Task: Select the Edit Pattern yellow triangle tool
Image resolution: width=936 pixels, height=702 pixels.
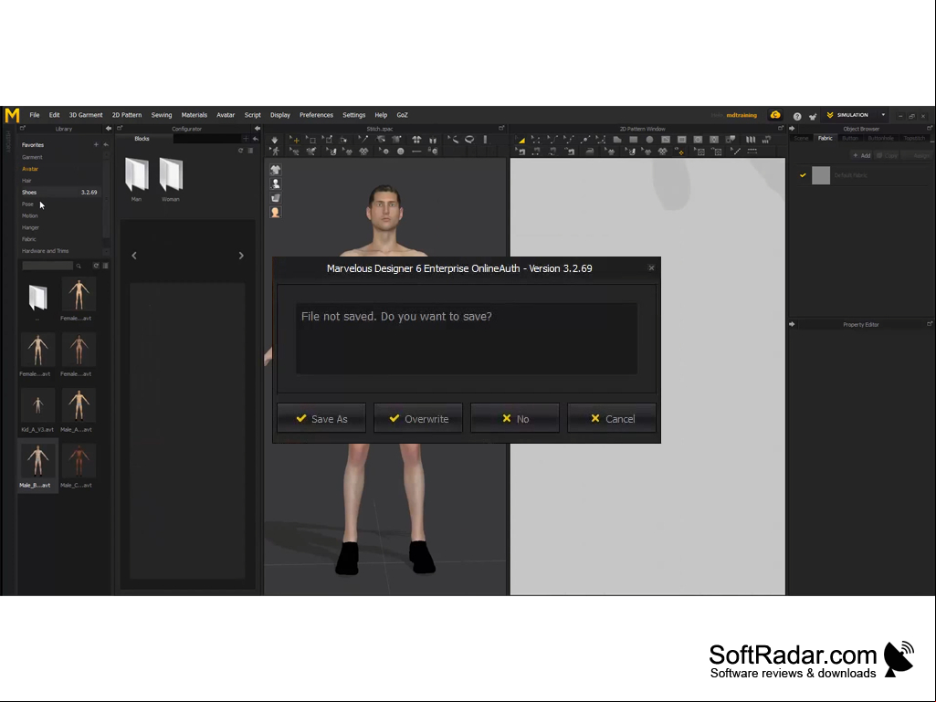Action: click(521, 140)
